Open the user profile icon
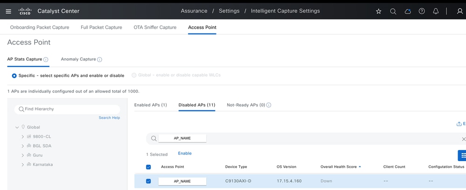This screenshot has width=466, height=190. coord(459,11)
